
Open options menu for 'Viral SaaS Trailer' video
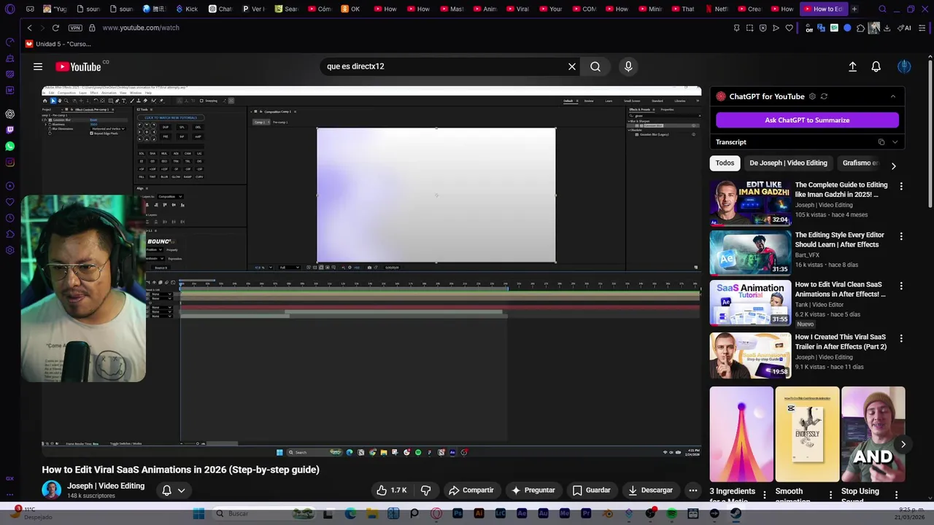901,338
